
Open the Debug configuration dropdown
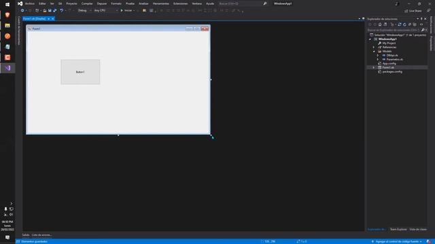pos(84,11)
